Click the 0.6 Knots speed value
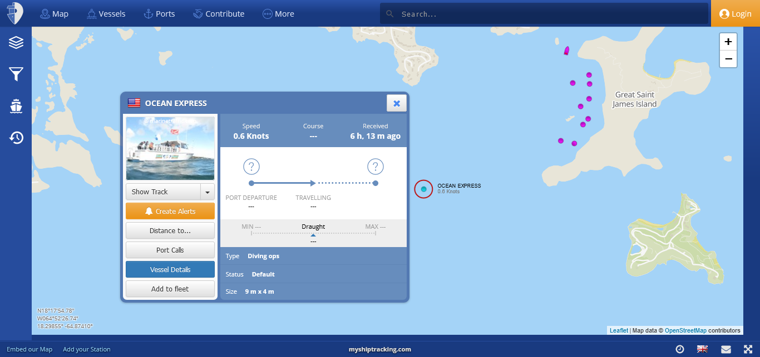This screenshot has width=760, height=357. tap(251, 136)
